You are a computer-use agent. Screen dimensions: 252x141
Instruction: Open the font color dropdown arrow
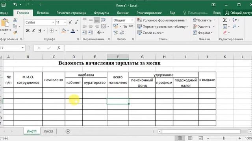coord(77,31)
